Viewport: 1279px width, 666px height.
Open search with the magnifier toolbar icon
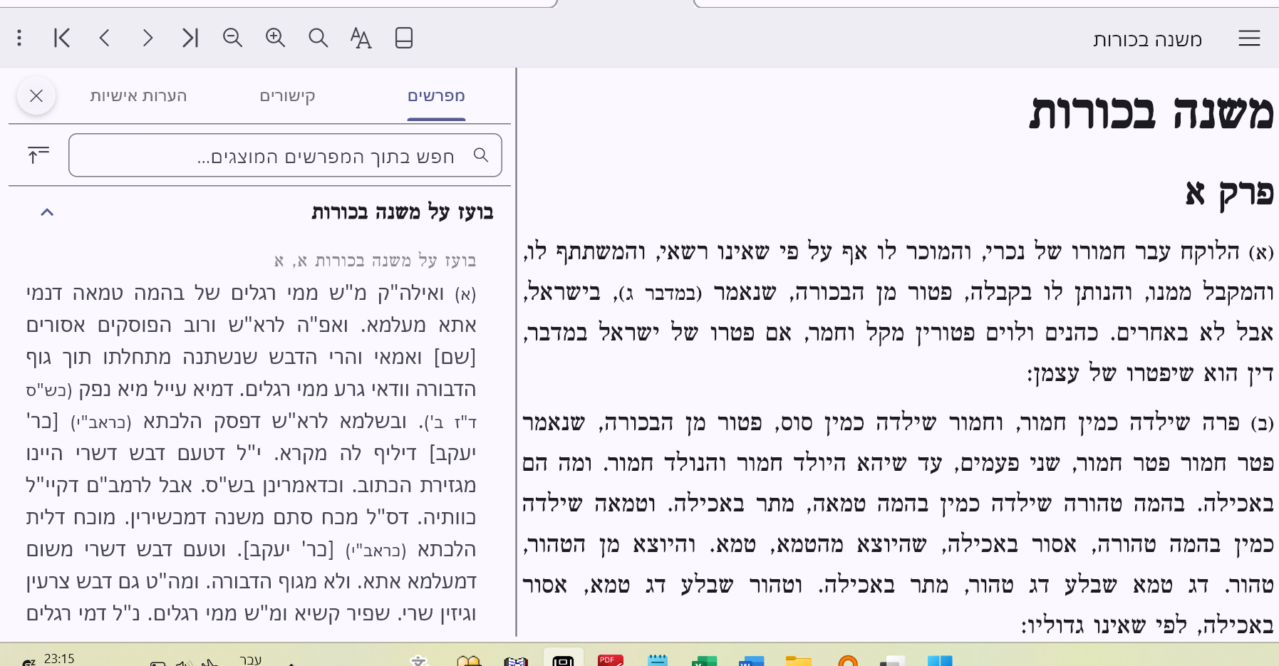(319, 38)
